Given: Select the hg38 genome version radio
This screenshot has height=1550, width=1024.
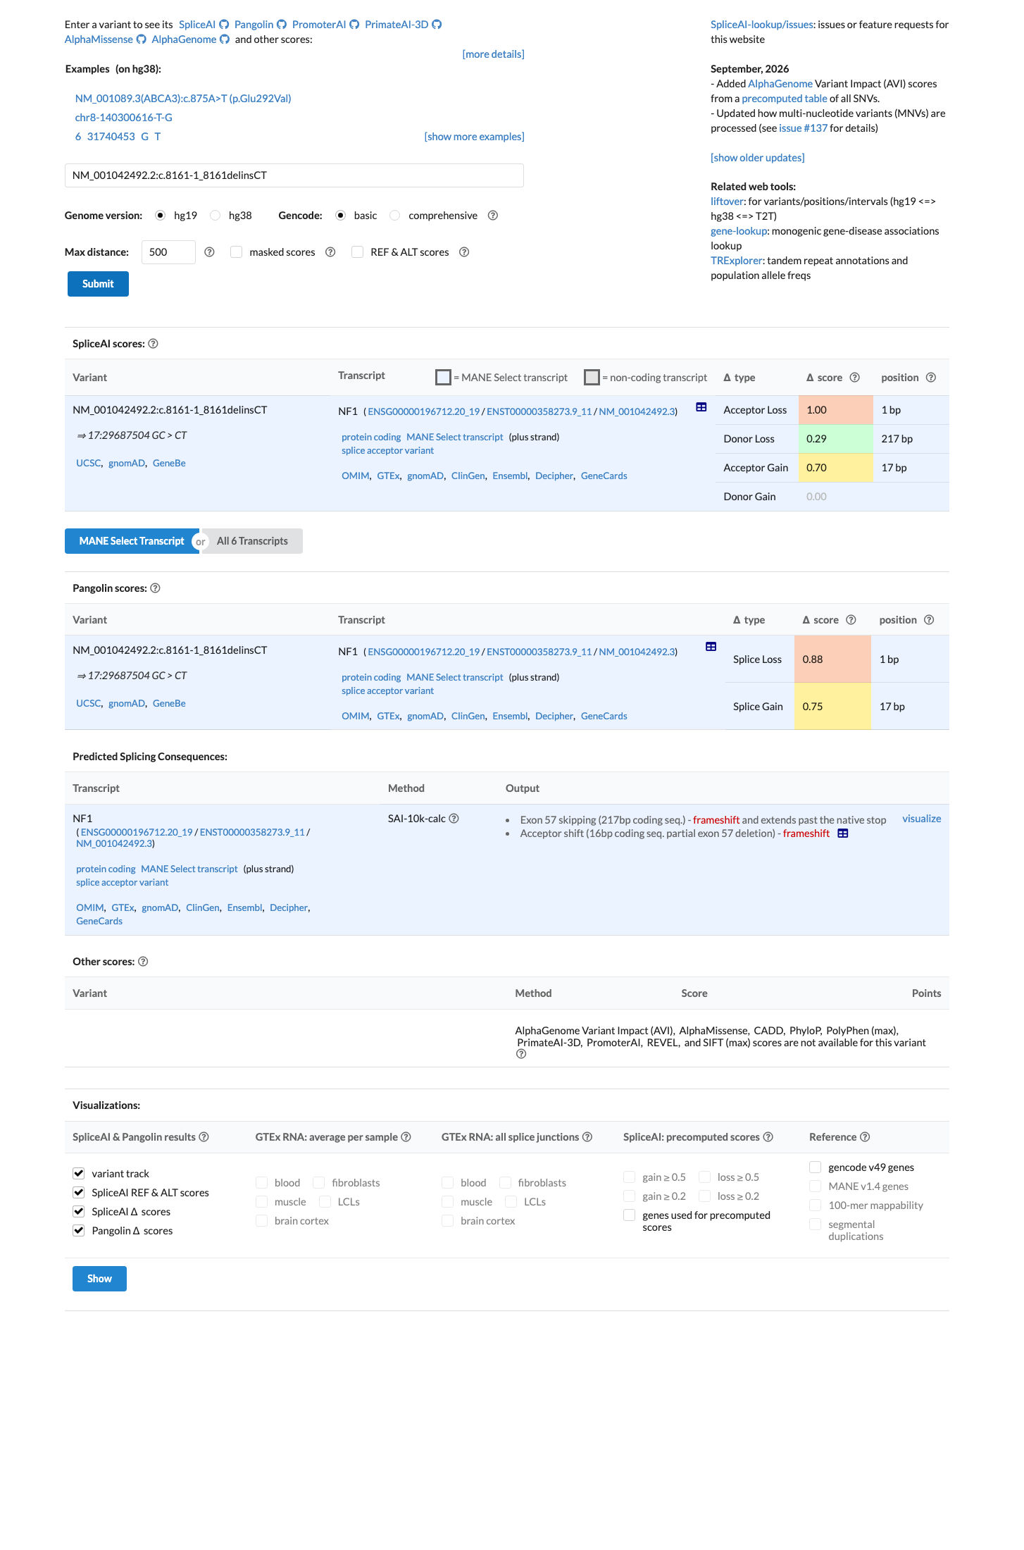Looking at the screenshot, I should click(x=216, y=216).
